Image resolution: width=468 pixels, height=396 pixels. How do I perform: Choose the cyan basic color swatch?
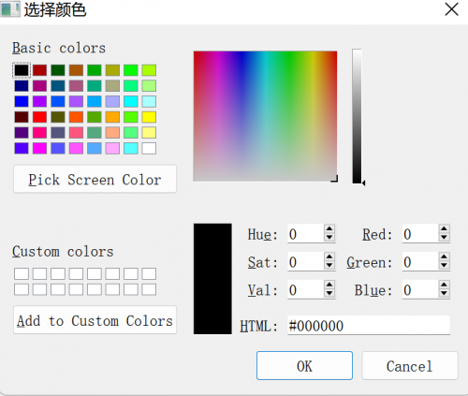pos(131,101)
